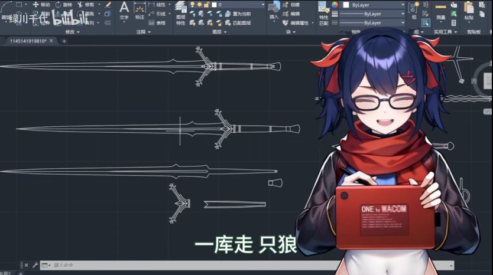Select the Rotate (旋转) tool
The image size is (493, 275).
point(63,4)
